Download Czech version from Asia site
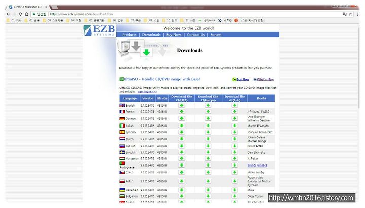The image size is (365, 208). 235,172
